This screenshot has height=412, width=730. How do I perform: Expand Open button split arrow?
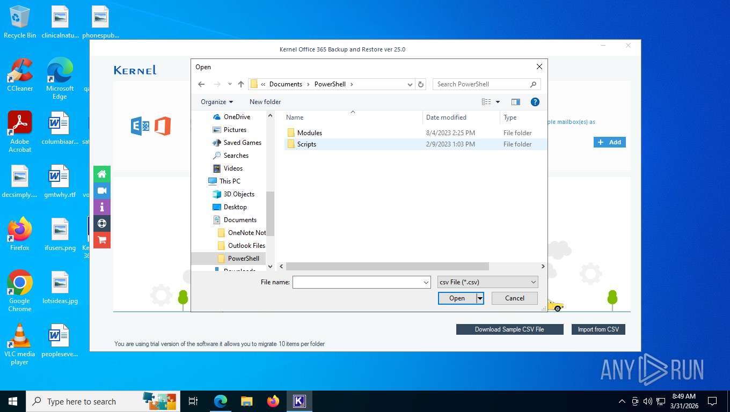pos(480,298)
